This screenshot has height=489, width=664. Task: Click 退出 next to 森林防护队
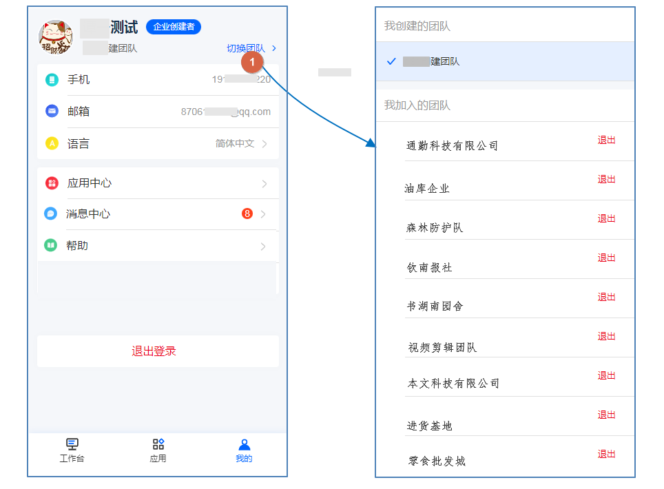click(x=606, y=218)
